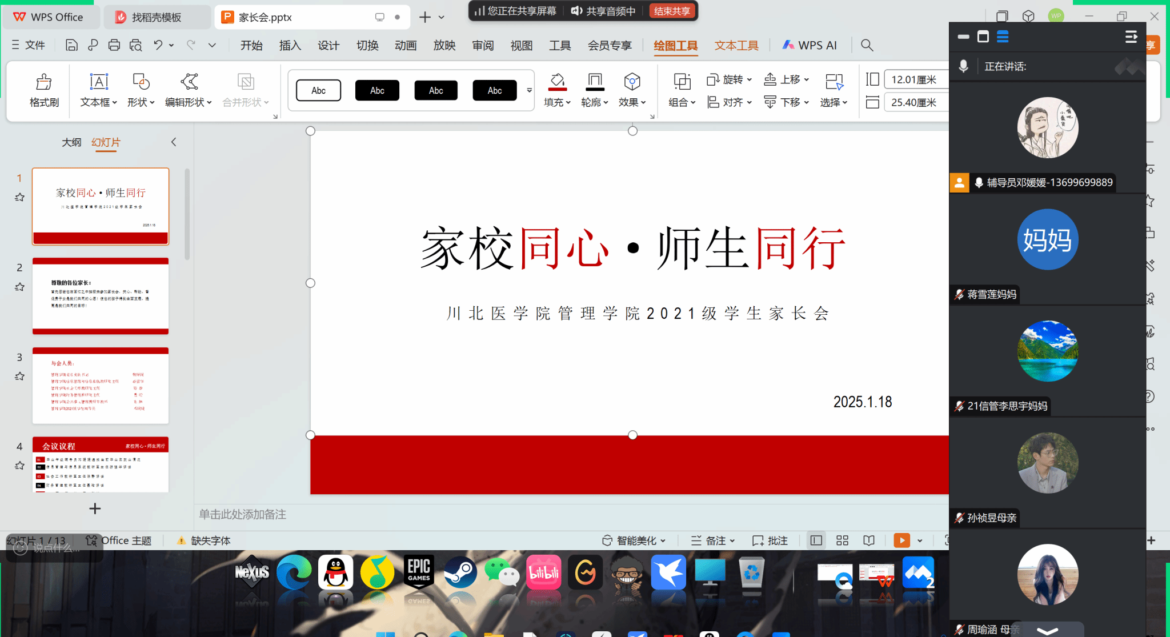Screen dimensions: 1170x637
Task: Open Bilibili from the dock
Action: tap(543, 572)
